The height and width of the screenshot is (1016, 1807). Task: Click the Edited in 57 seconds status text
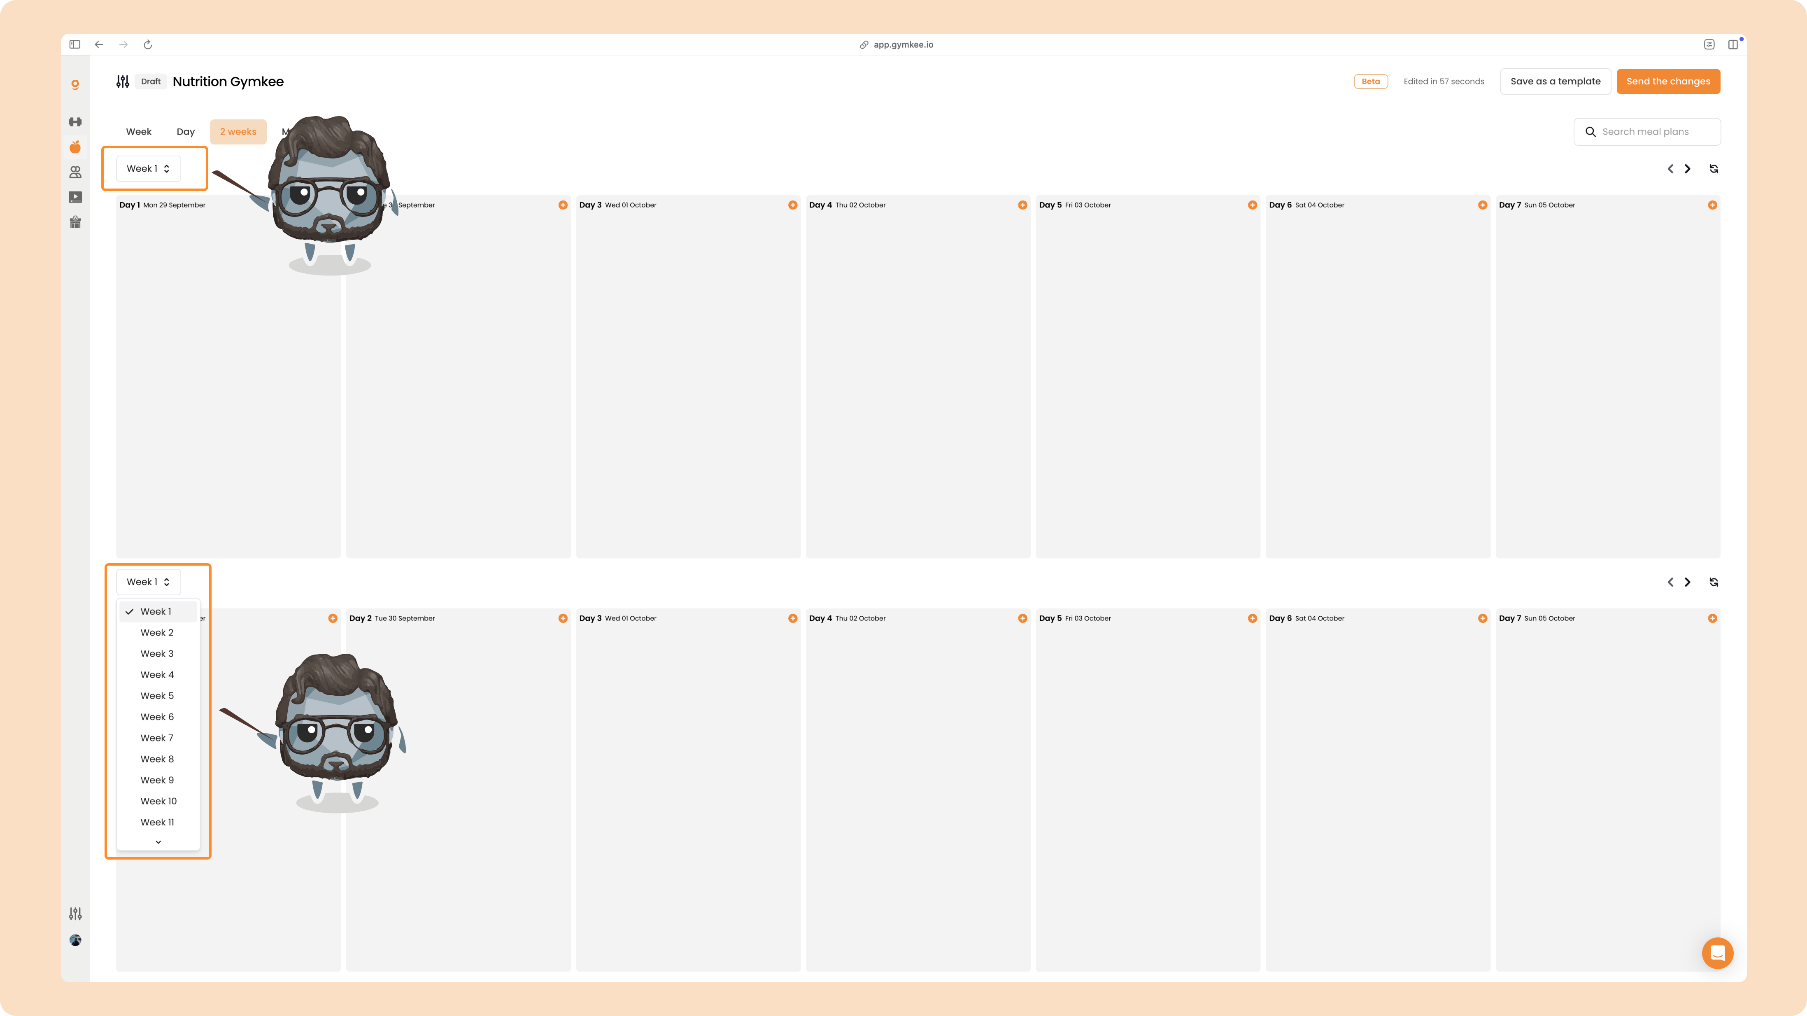pos(1444,82)
